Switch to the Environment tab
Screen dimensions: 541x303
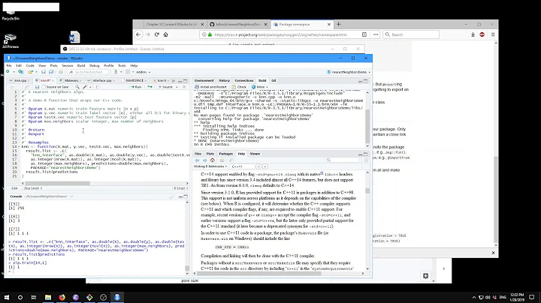[x=204, y=80]
